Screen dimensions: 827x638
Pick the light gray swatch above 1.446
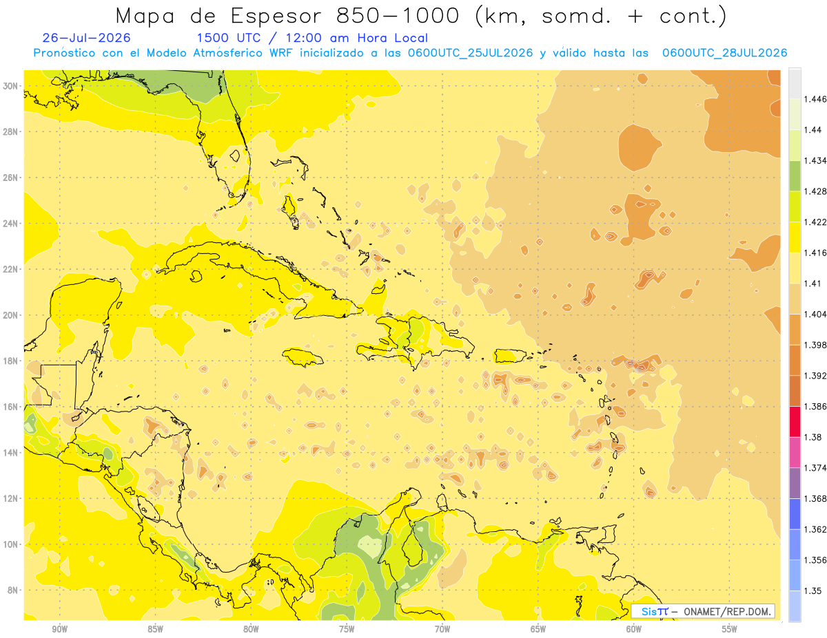click(x=795, y=83)
